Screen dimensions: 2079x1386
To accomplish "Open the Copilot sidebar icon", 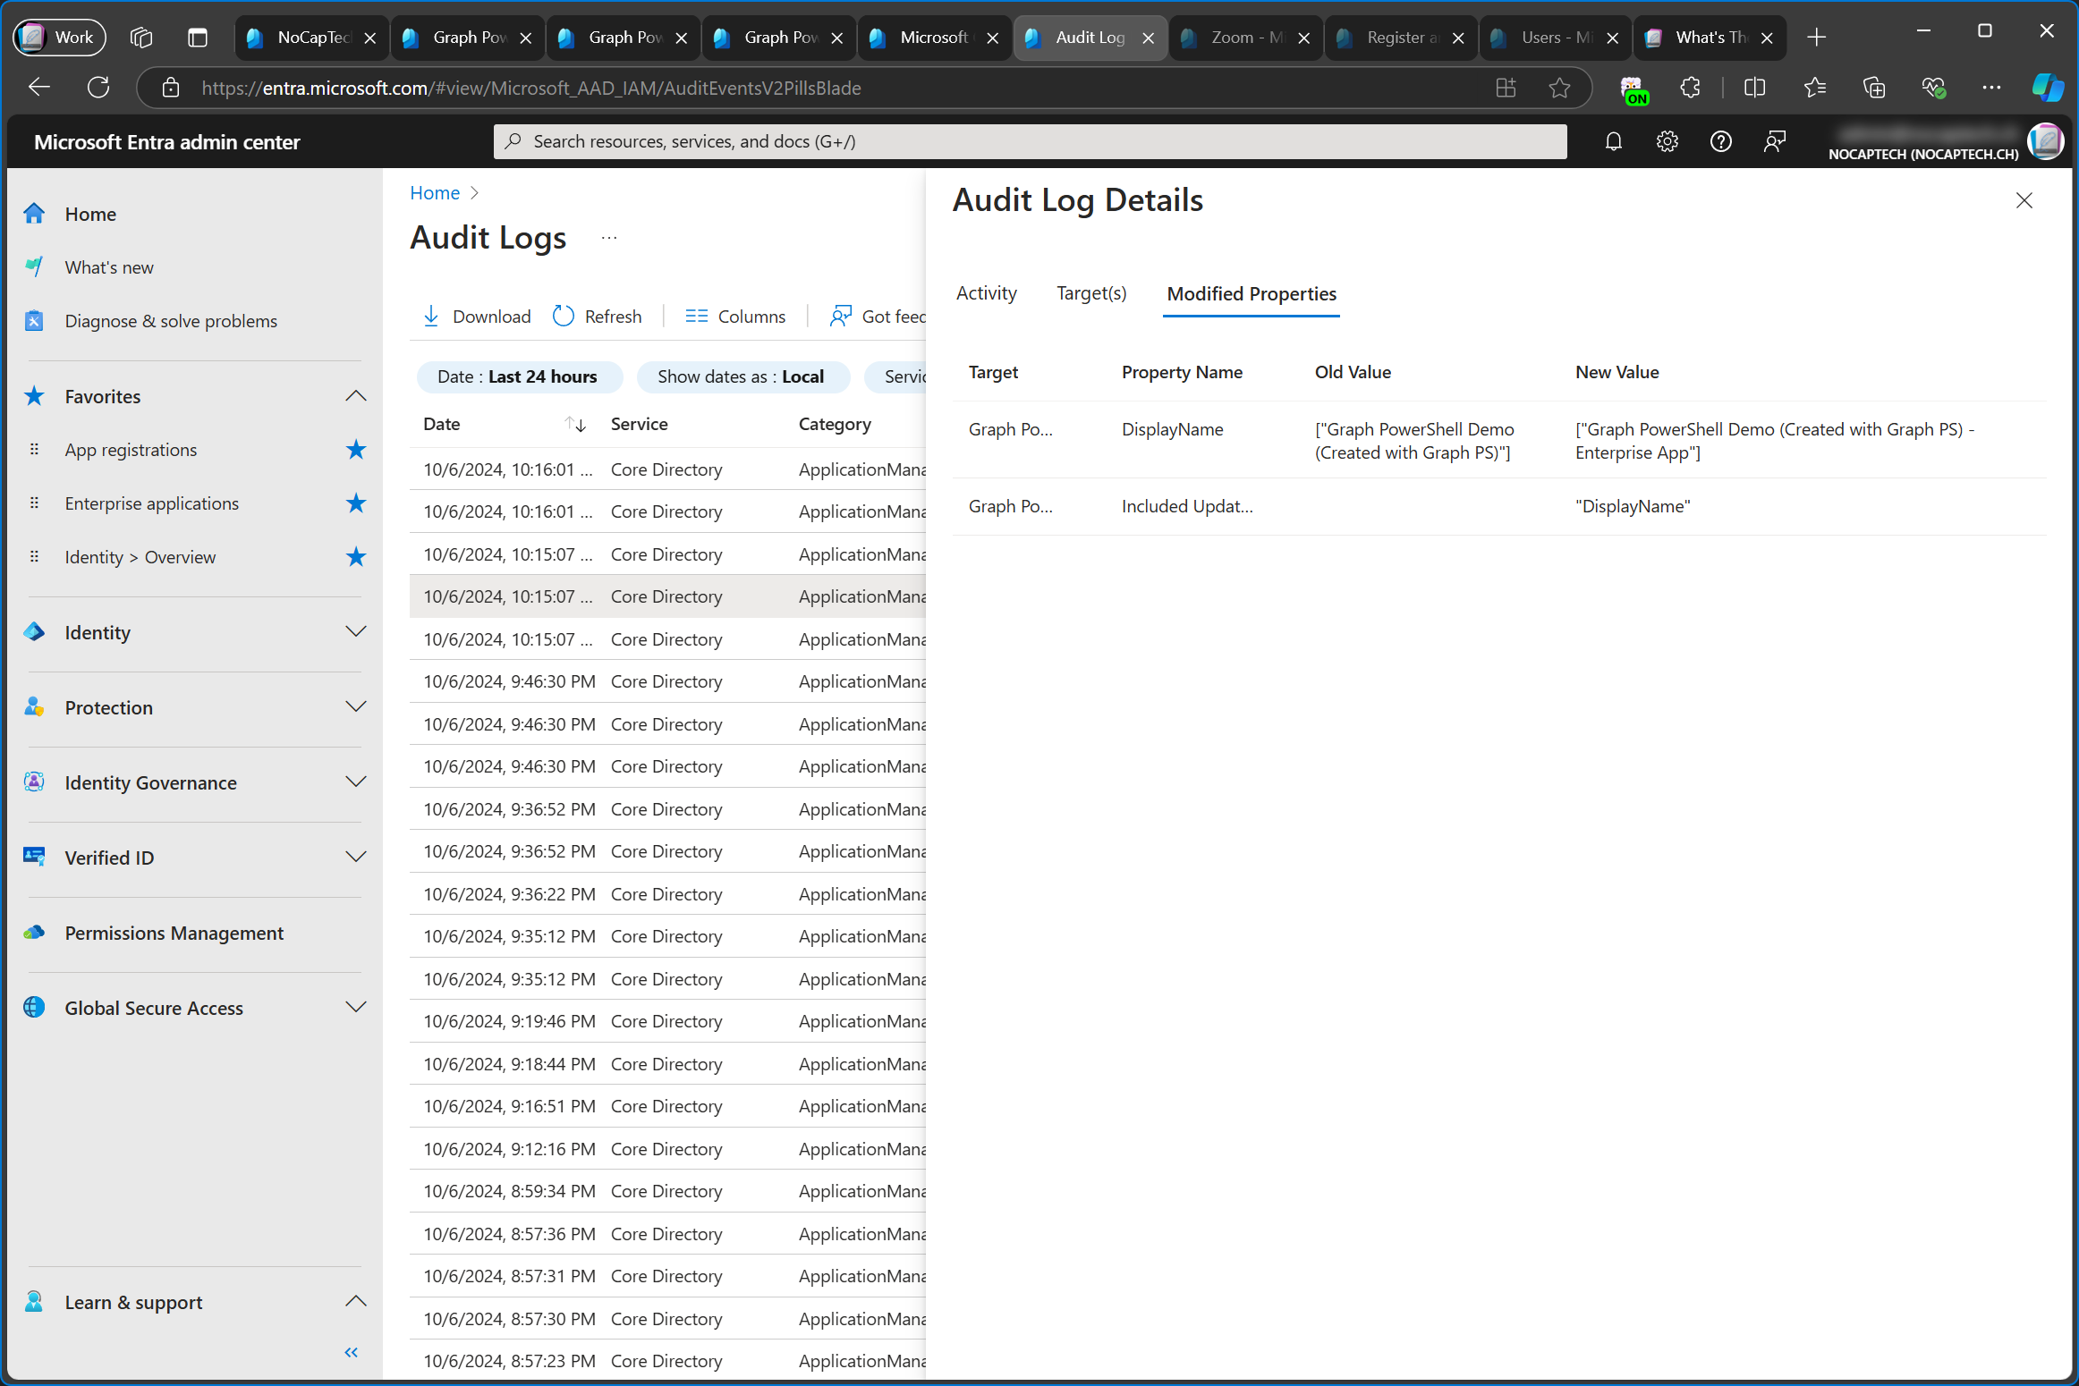I will [x=2047, y=88].
